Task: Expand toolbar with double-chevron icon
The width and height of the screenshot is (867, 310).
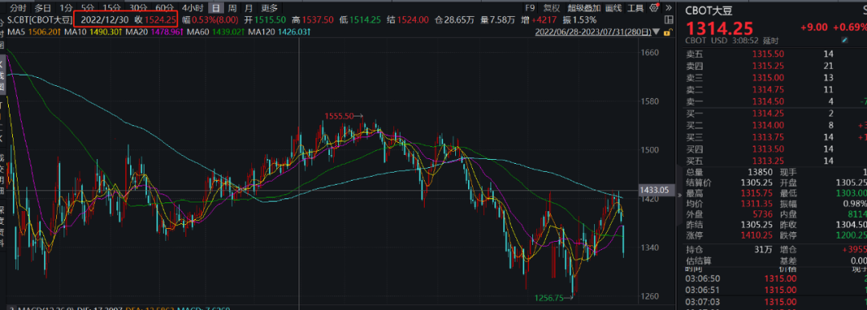Action: tap(669, 8)
